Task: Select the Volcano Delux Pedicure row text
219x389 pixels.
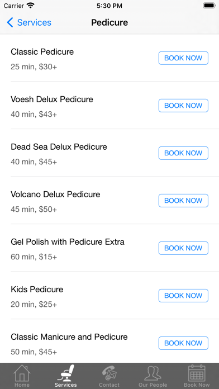Action: (x=55, y=194)
